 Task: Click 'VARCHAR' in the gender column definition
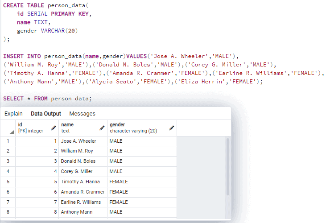tap(53, 31)
